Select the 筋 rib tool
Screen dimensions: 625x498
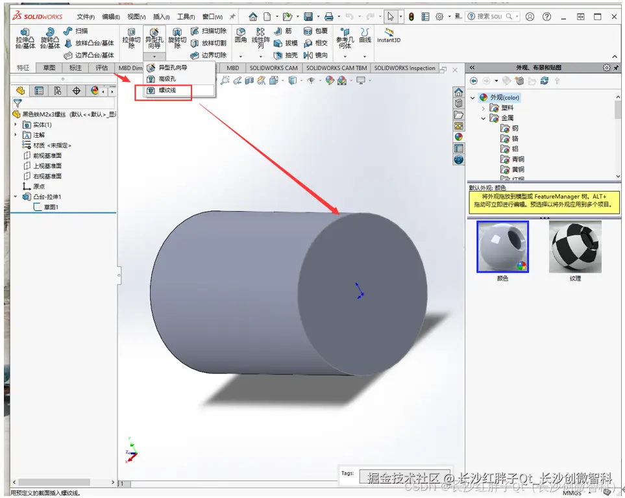pyautogui.click(x=284, y=31)
